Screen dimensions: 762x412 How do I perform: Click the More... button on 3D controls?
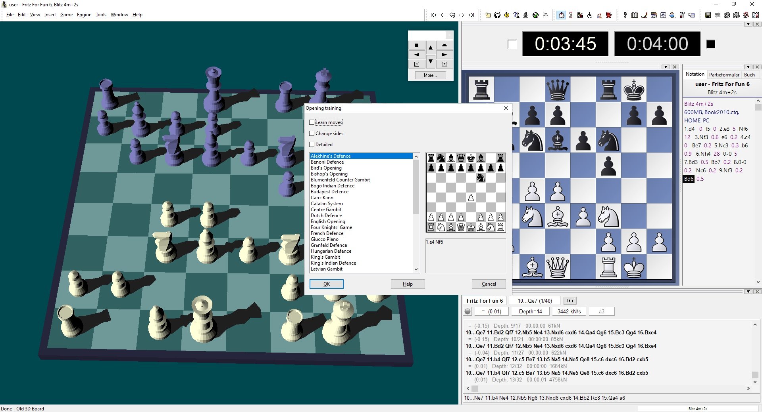(430, 75)
